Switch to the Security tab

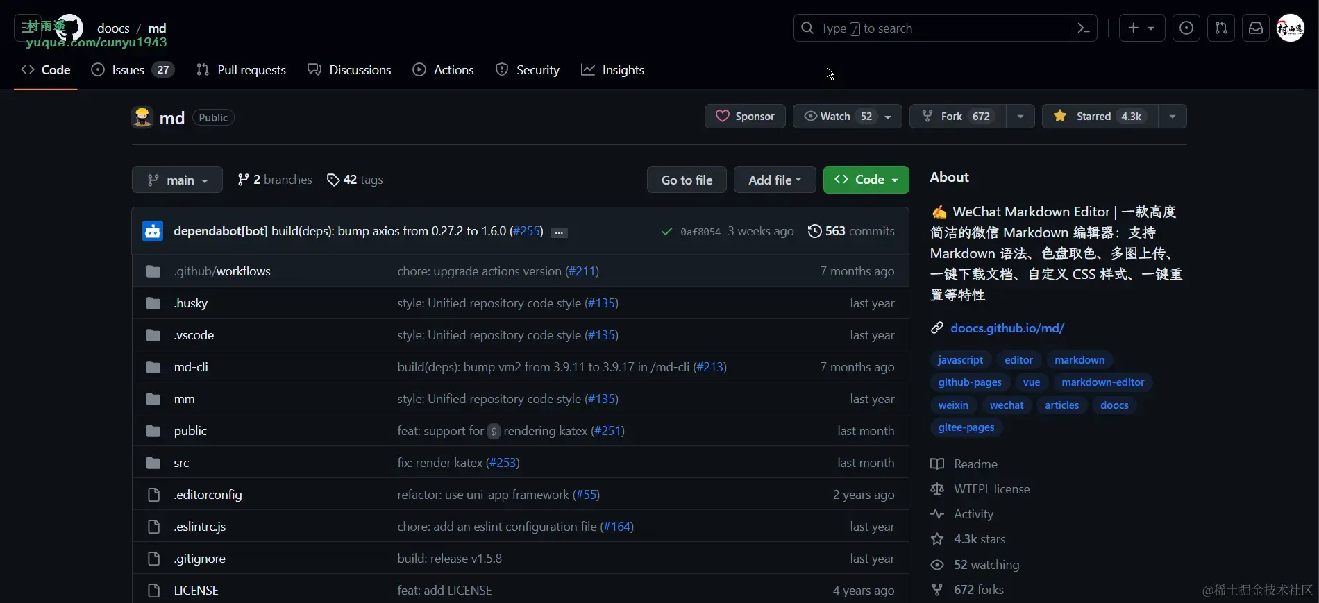click(528, 70)
